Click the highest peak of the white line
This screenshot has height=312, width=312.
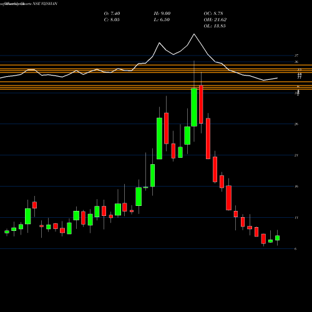194,34
